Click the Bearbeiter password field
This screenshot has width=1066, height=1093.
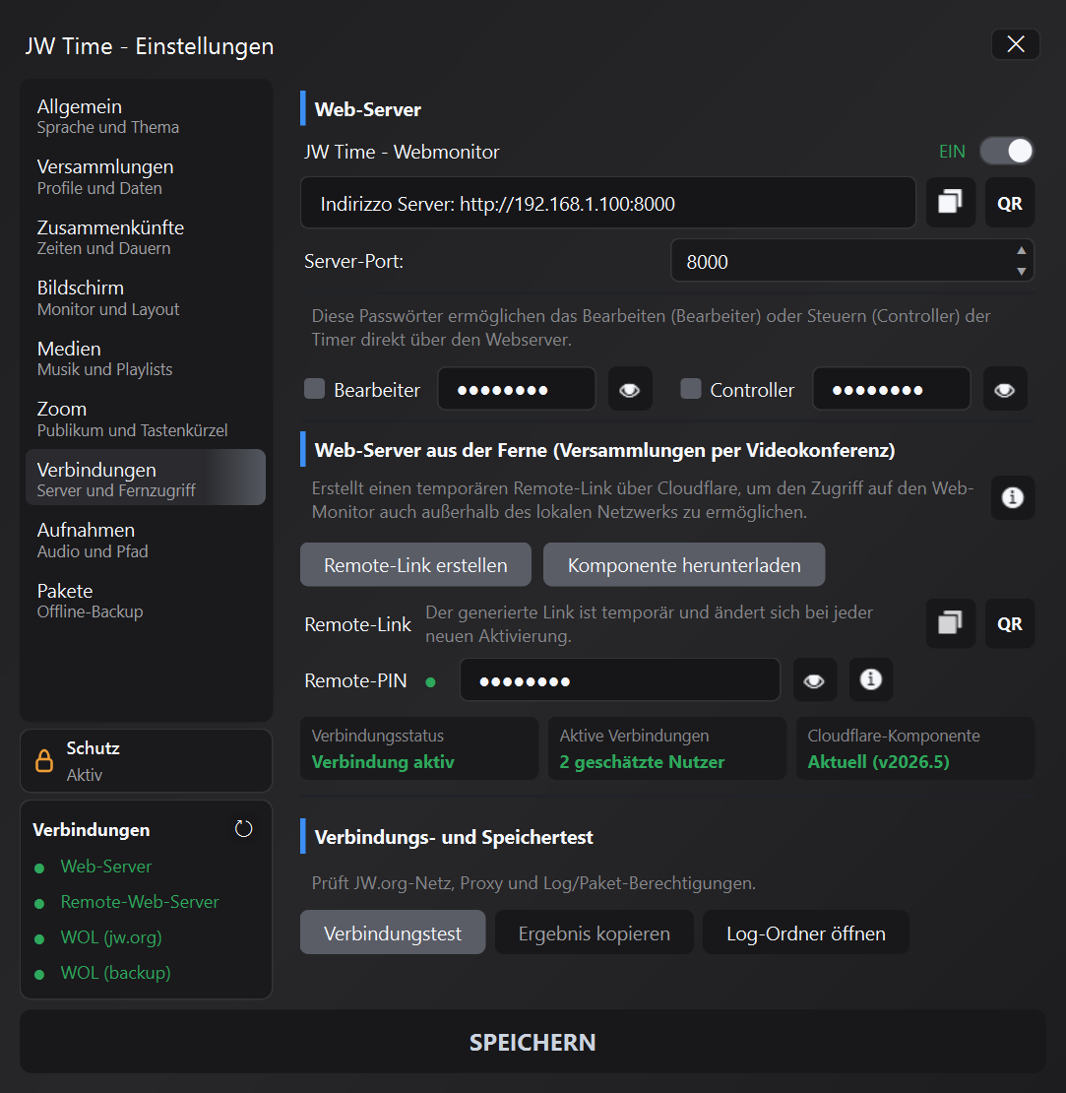pyautogui.click(x=517, y=389)
